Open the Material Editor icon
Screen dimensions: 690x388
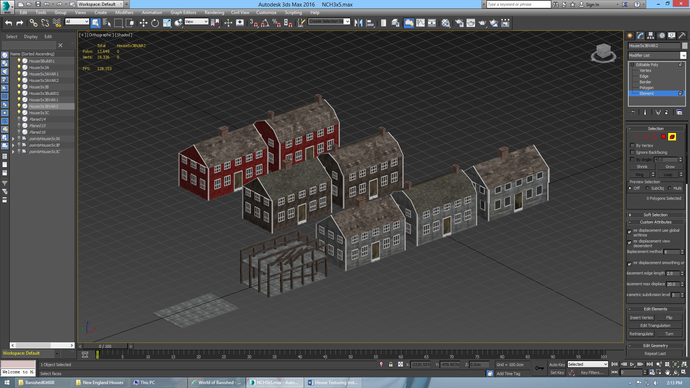pos(446,23)
